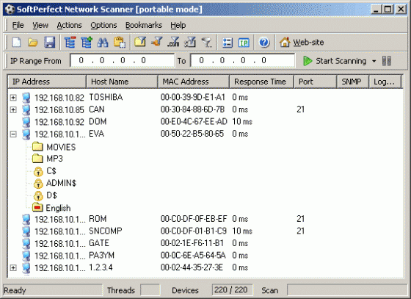The image size is (411, 299).
Task: Open file using the folder toolbar icon
Action: point(33,42)
